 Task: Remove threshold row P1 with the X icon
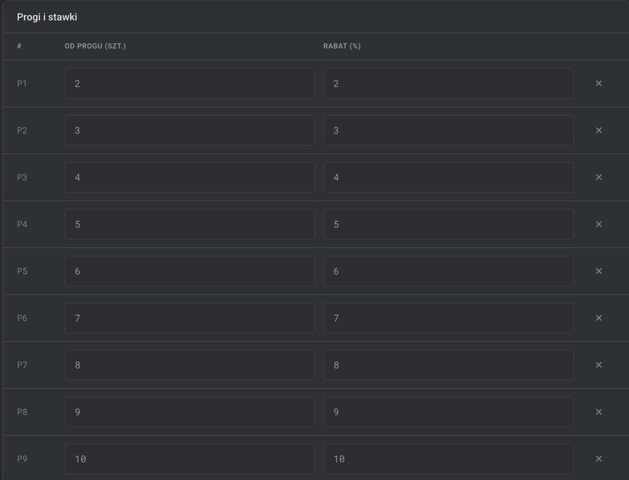(599, 83)
